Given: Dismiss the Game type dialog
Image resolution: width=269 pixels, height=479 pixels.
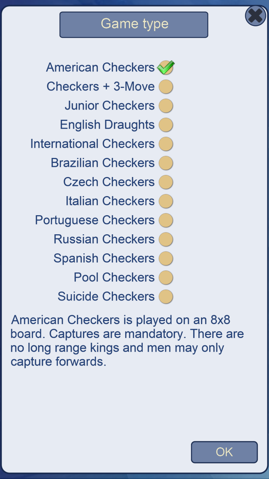Looking at the screenshot, I should click(255, 15).
